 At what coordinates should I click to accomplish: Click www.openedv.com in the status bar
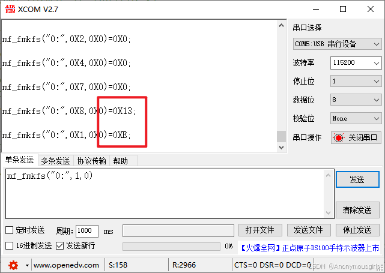66,265
